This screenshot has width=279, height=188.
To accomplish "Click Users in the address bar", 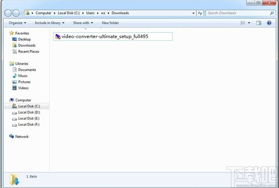I will (x=90, y=13).
